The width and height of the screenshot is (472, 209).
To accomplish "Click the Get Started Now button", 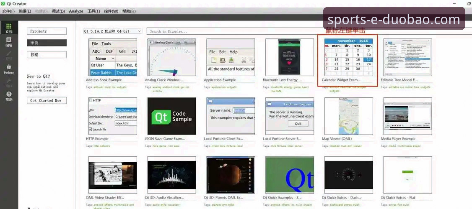I will [47, 101].
